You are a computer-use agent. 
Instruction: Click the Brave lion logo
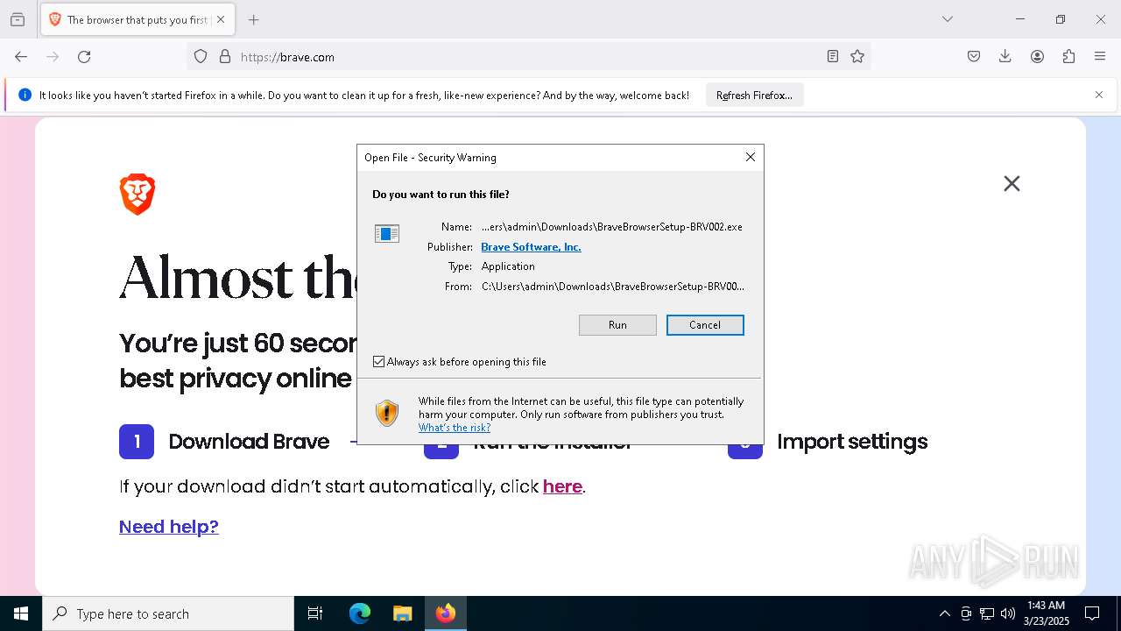pos(137,195)
